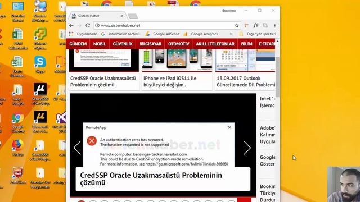The height and width of the screenshot is (202, 360).
Task: Open the CRM Excel file on desktop
Action: (x=18, y=39)
